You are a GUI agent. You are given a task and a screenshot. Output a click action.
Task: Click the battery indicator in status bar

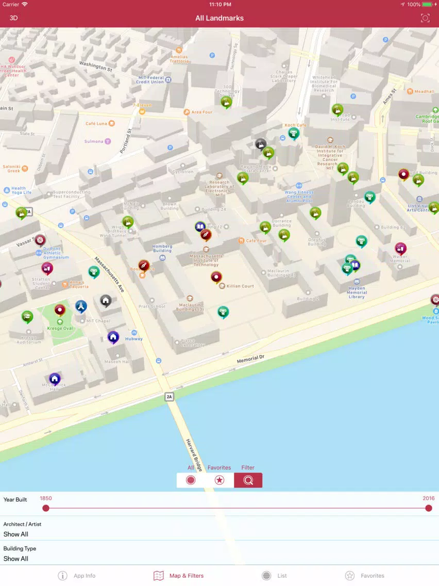pyautogui.click(x=428, y=5)
